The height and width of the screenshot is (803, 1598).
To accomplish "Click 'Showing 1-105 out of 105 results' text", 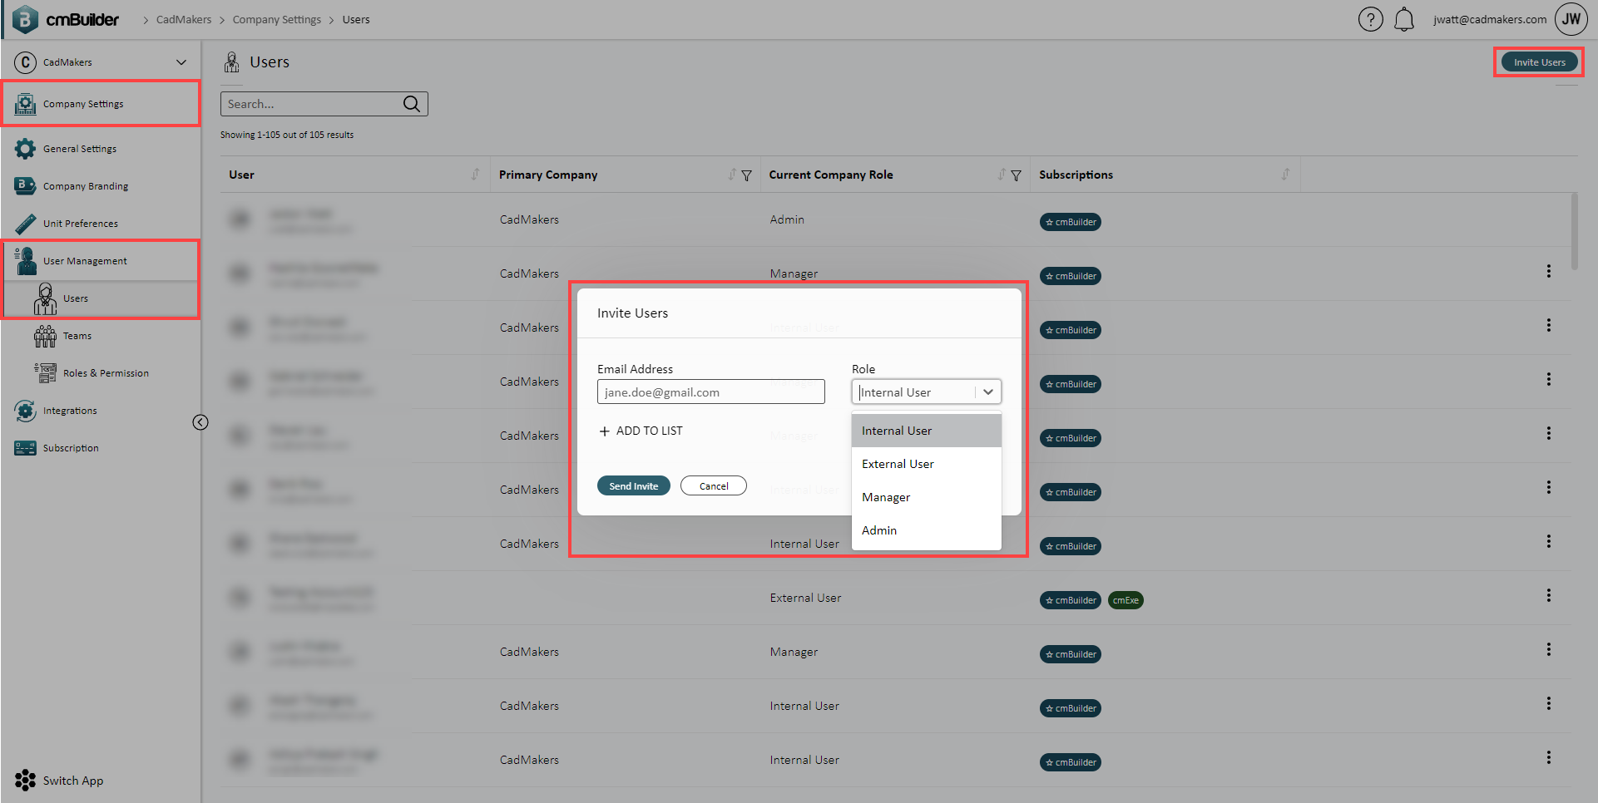I will click(287, 135).
